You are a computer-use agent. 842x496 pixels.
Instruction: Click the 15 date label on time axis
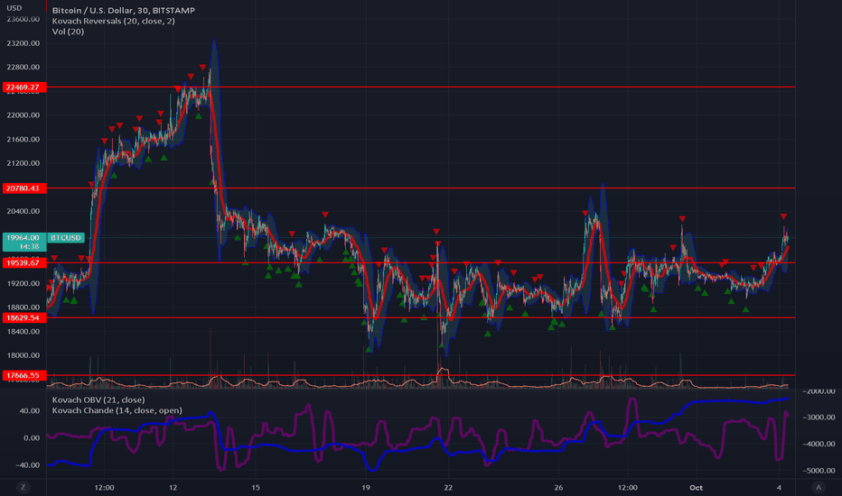pyautogui.click(x=256, y=487)
